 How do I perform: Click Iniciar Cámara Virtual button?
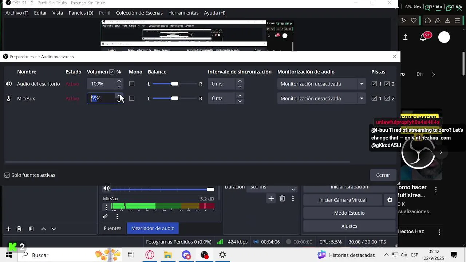(343, 200)
